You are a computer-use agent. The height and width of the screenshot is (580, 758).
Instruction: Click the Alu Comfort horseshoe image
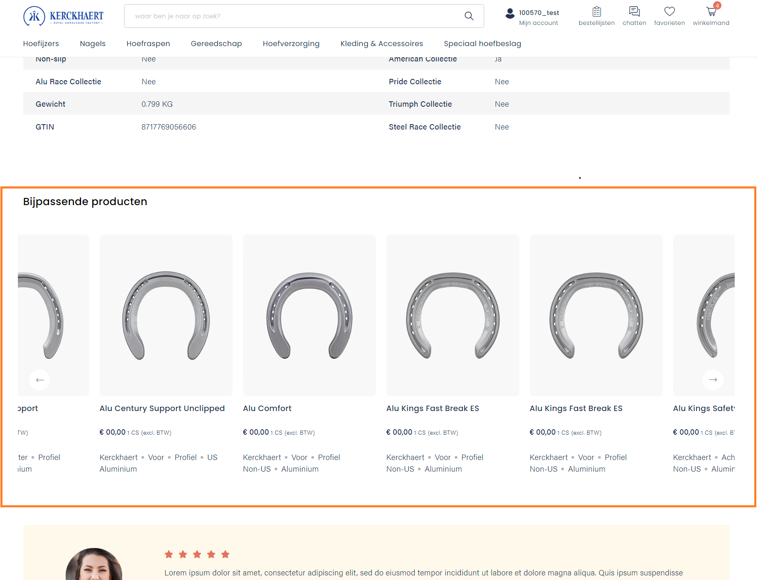[x=309, y=315]
